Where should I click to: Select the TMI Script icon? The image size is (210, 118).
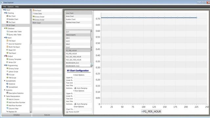tap(7, 77)
